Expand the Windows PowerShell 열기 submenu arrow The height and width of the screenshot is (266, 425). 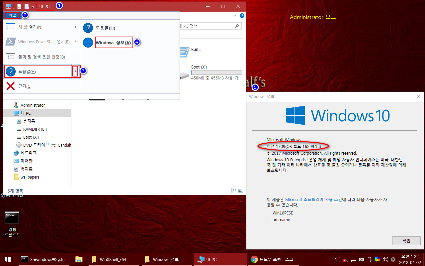coord(76,42)
